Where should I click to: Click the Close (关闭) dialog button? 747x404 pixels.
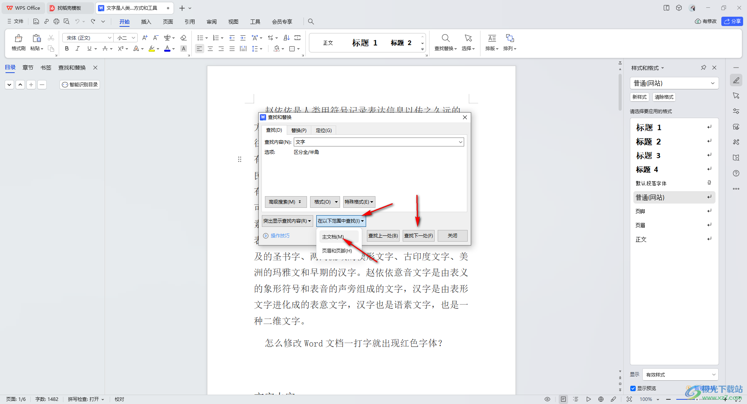pyautogui.click(x=452, y=236)
